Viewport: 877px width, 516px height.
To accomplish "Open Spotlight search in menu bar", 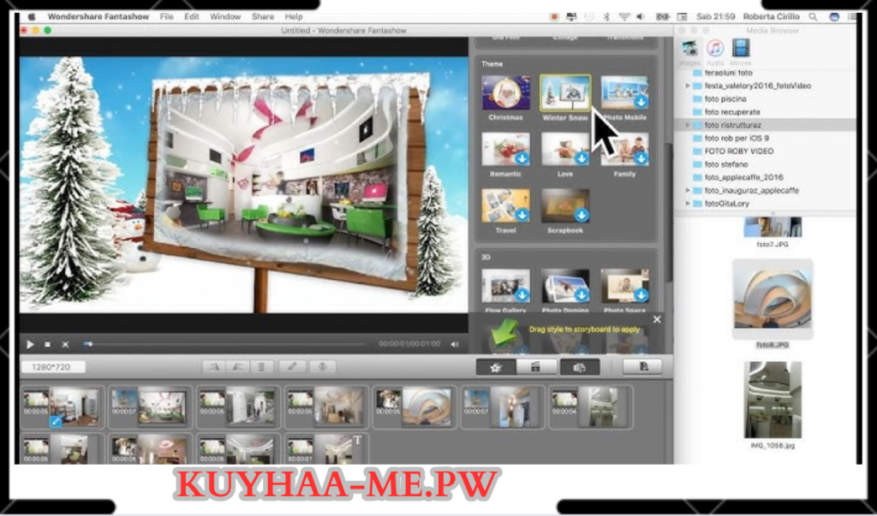I will (813, 17).
